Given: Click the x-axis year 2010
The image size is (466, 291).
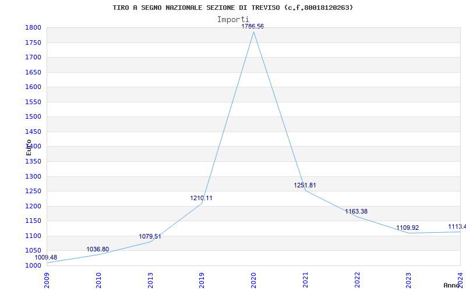Looking at the screenshot, I should point(98,280).
